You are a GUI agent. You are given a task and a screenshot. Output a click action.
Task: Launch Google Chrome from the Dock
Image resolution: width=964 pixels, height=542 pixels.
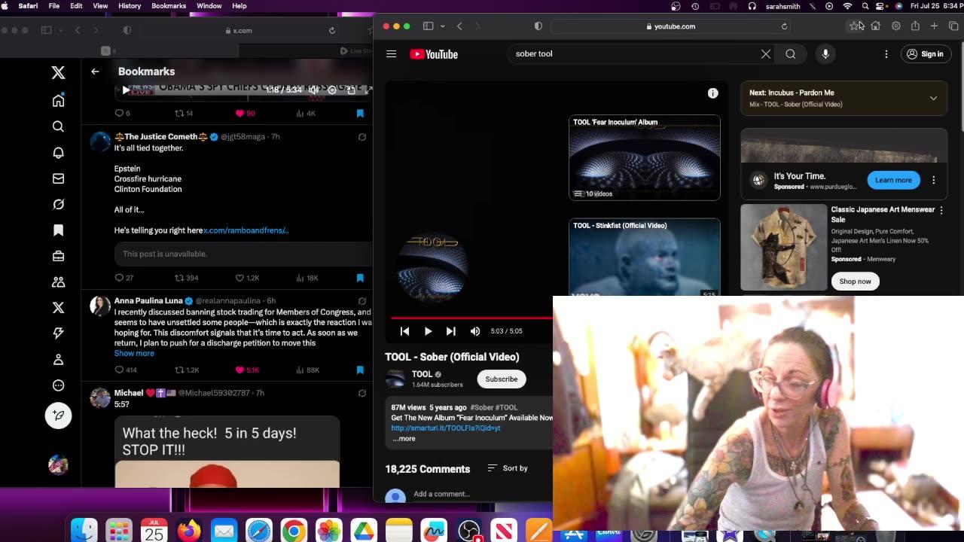tap(294, 531)
